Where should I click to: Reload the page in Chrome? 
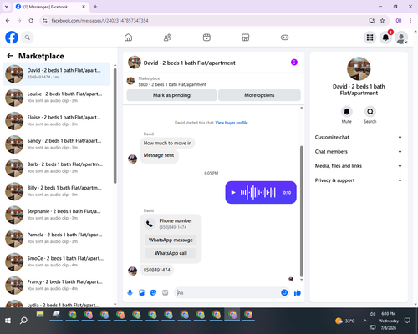31,21
